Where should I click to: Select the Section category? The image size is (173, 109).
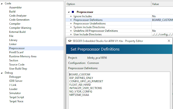click(x=14, y=60)
